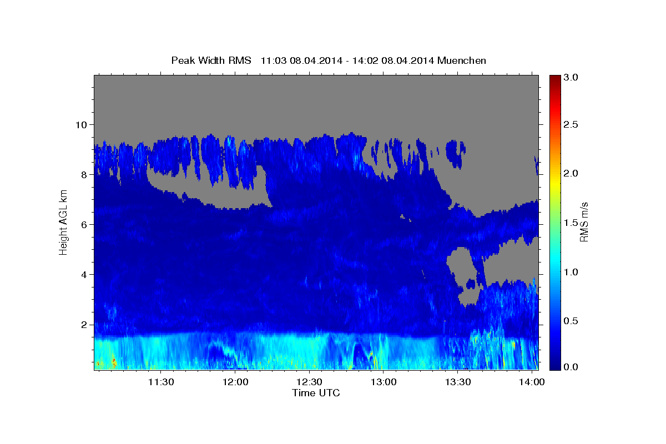Image resolution: width=666 pixels, height=444 pixels.
Task: Click 'Muenchen' in the plot title
Action: point(462,60)
